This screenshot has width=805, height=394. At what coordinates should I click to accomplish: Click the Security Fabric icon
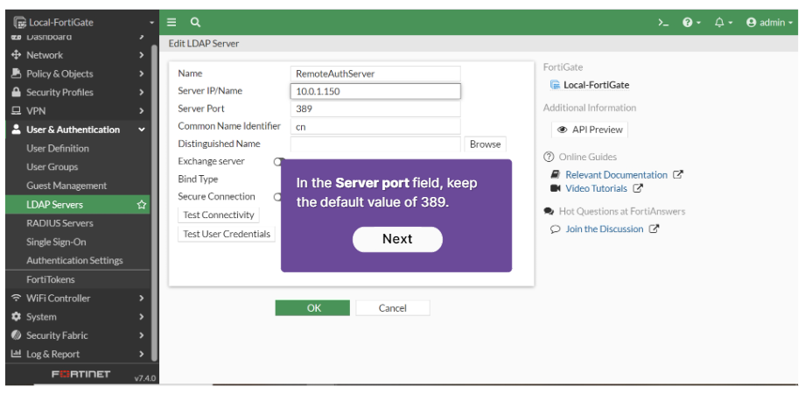pos(16,335)
